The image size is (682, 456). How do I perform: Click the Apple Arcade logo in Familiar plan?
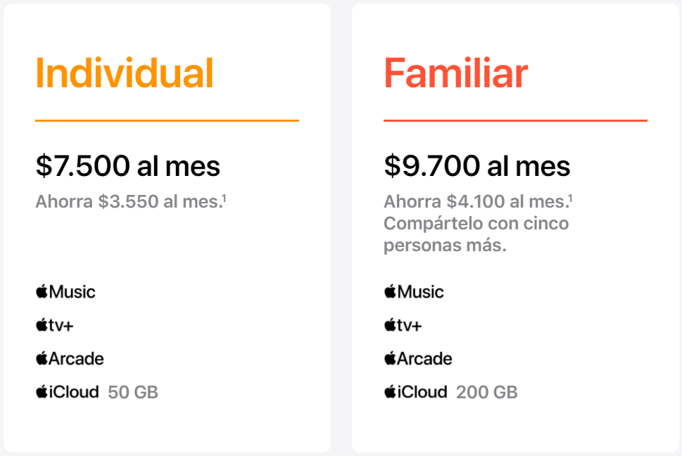tap(419, 358)
